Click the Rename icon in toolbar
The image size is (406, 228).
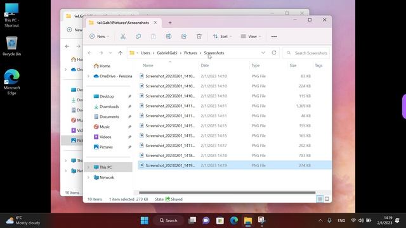tap(169, 37)
